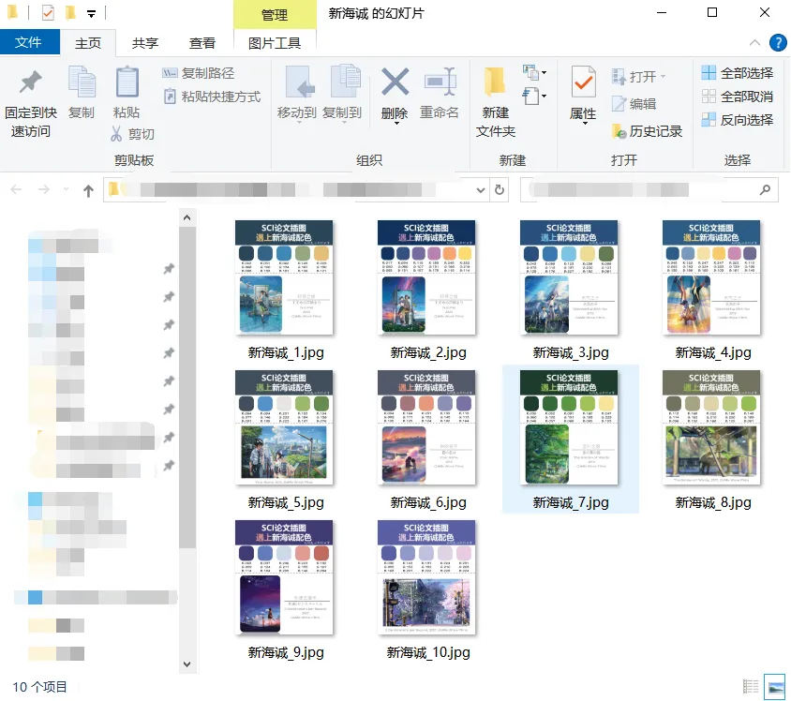The image size is (791, 701).
Task: Click the Properties (属性) checkmark icon
Action: coord(583,82)
